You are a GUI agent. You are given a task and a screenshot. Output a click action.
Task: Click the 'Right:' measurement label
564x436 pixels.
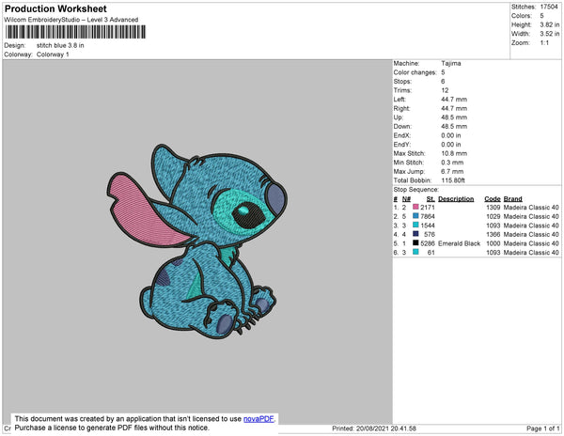click(x=401, y=108)
